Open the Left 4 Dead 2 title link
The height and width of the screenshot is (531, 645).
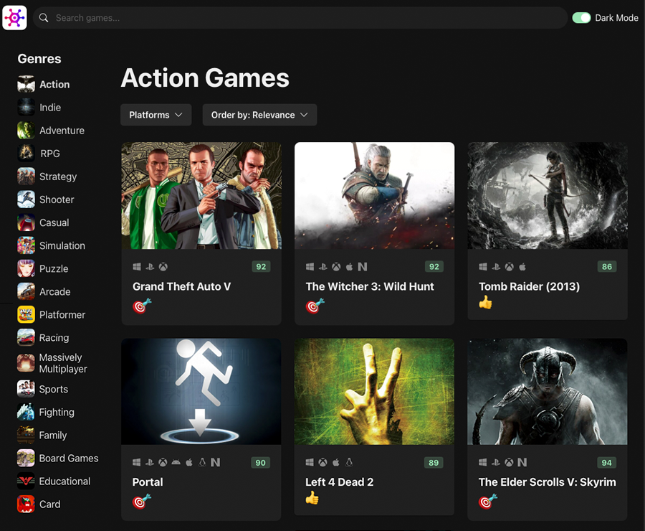coord(339,482)
